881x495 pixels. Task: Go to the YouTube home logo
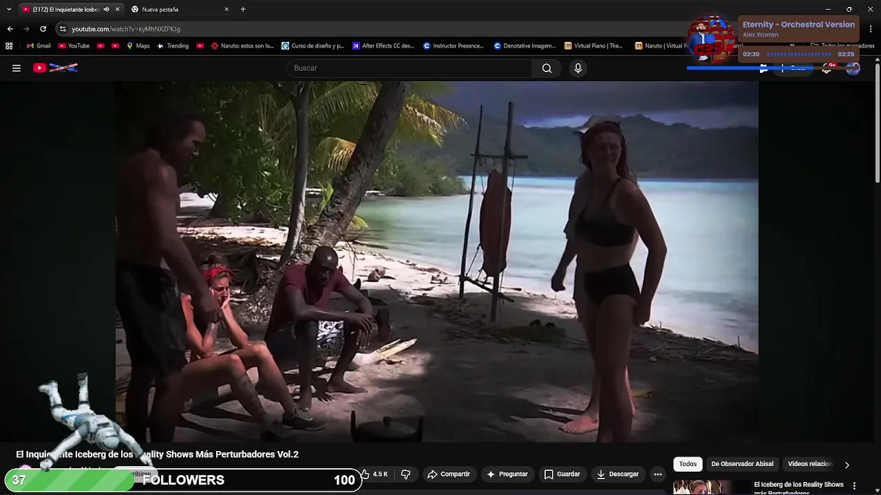pos(55,68)
